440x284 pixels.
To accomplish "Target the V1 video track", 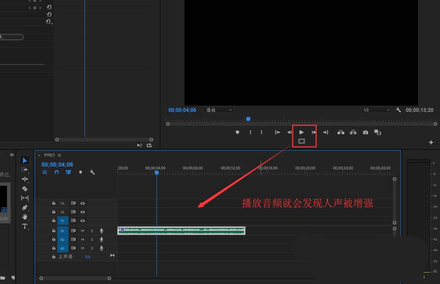I will (62, 221).
